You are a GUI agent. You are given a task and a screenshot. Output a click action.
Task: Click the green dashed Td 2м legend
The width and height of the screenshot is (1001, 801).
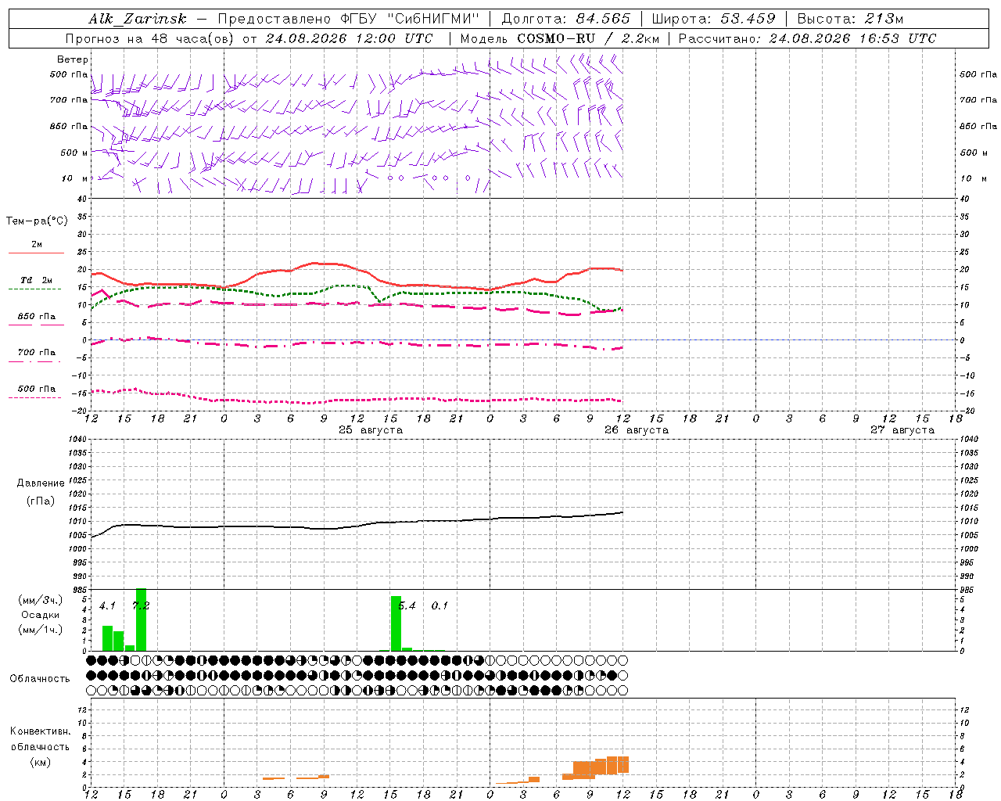tap(36, 285)
